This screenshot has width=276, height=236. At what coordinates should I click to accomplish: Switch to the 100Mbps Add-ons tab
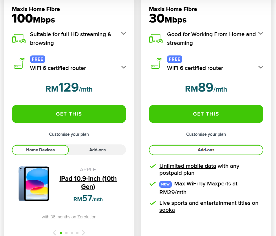tap(97, 150)
